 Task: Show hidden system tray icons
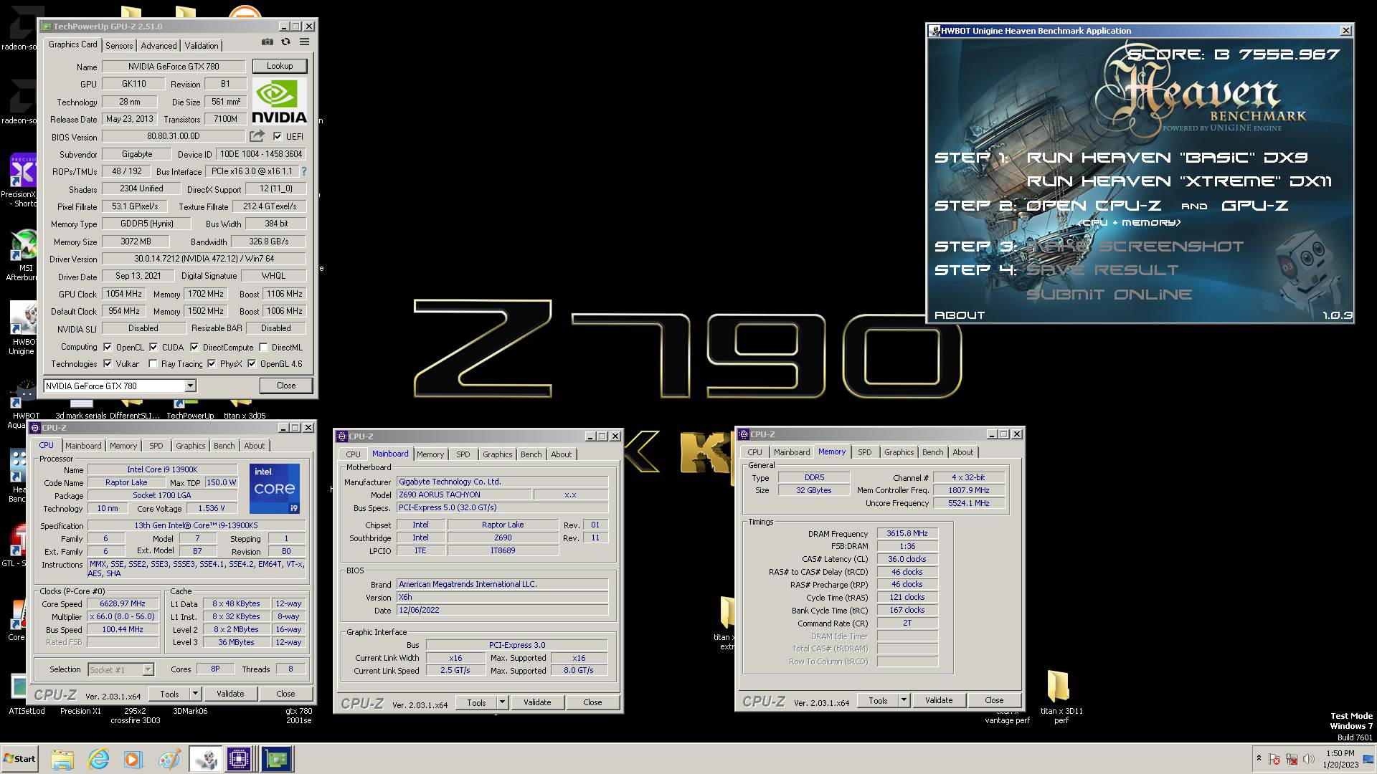[x=1258, y=758]
